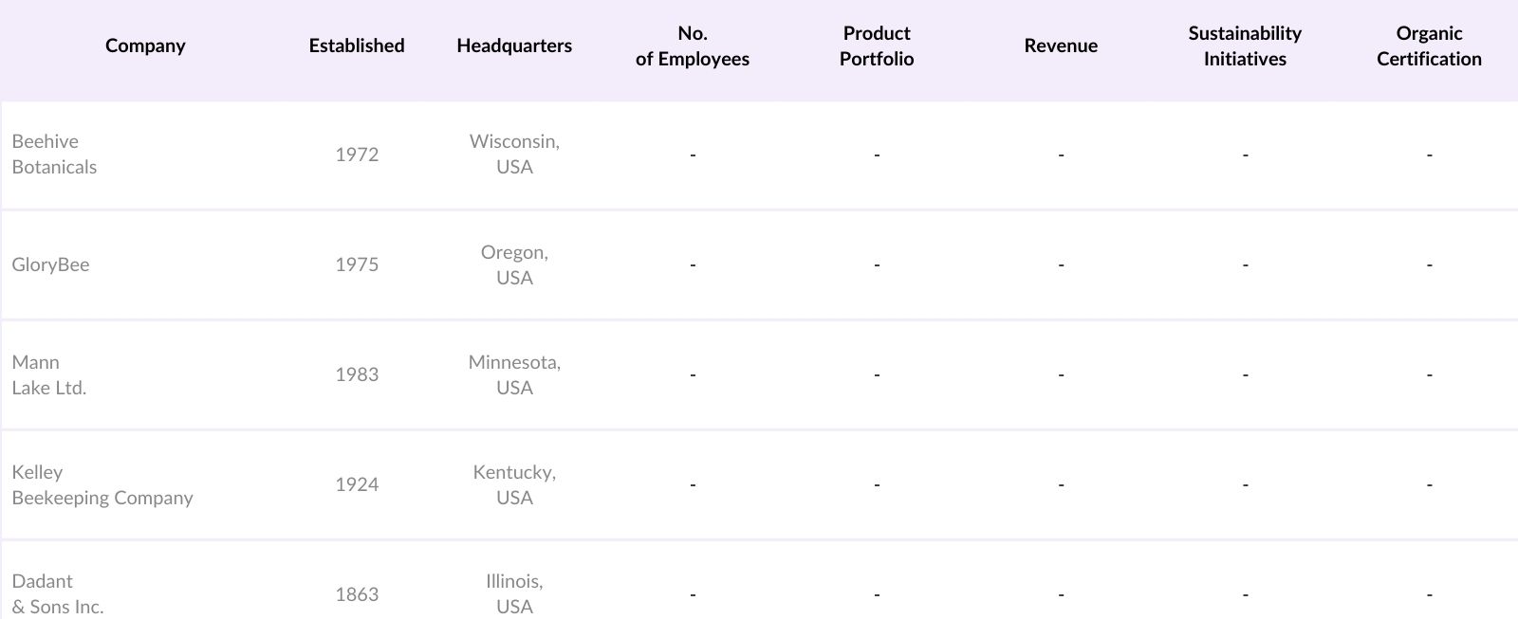
Task: Click the Company column header
Action: click(145, 46)
